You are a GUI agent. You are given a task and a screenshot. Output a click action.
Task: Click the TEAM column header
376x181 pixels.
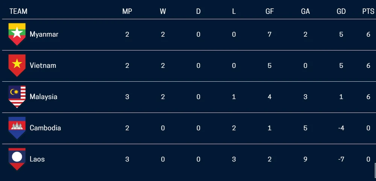tap(18, 11)
